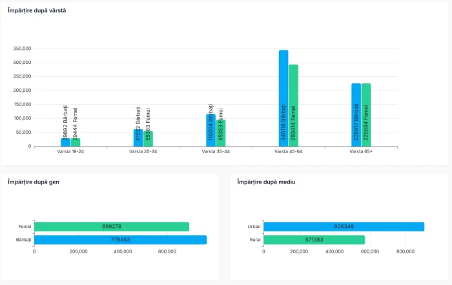Click the blue Bărbați bar for Varsta 18-24
This screenshot has height=285, width=452.
(x=65, y=142)
